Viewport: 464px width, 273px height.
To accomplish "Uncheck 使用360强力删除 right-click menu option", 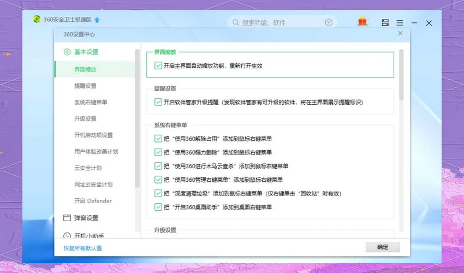I will click(158, 152).
